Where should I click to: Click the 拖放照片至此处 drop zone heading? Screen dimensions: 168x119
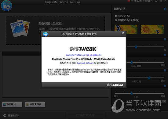point(50,23)
